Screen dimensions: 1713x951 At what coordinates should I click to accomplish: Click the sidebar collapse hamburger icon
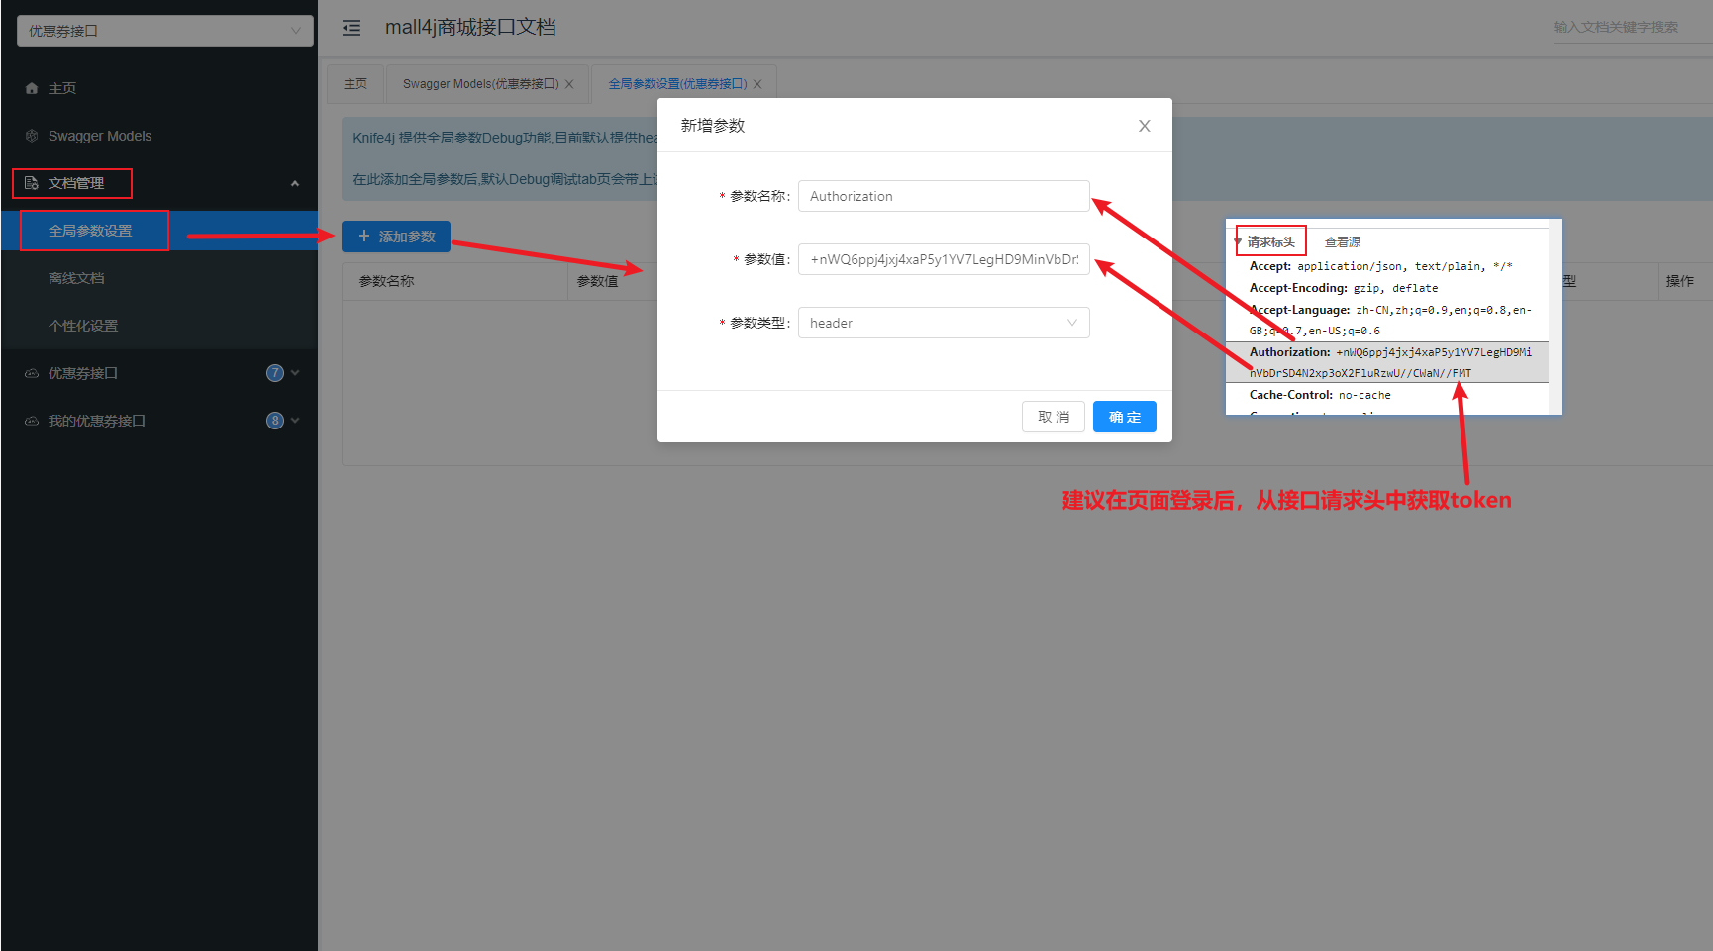point(352,28)
